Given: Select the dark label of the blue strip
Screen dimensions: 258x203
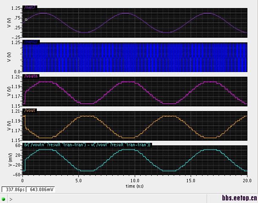Looking at the screenshot, I should (31, 42).
